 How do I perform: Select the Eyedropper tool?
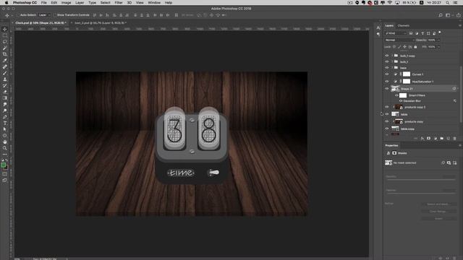tap(5, 61)
